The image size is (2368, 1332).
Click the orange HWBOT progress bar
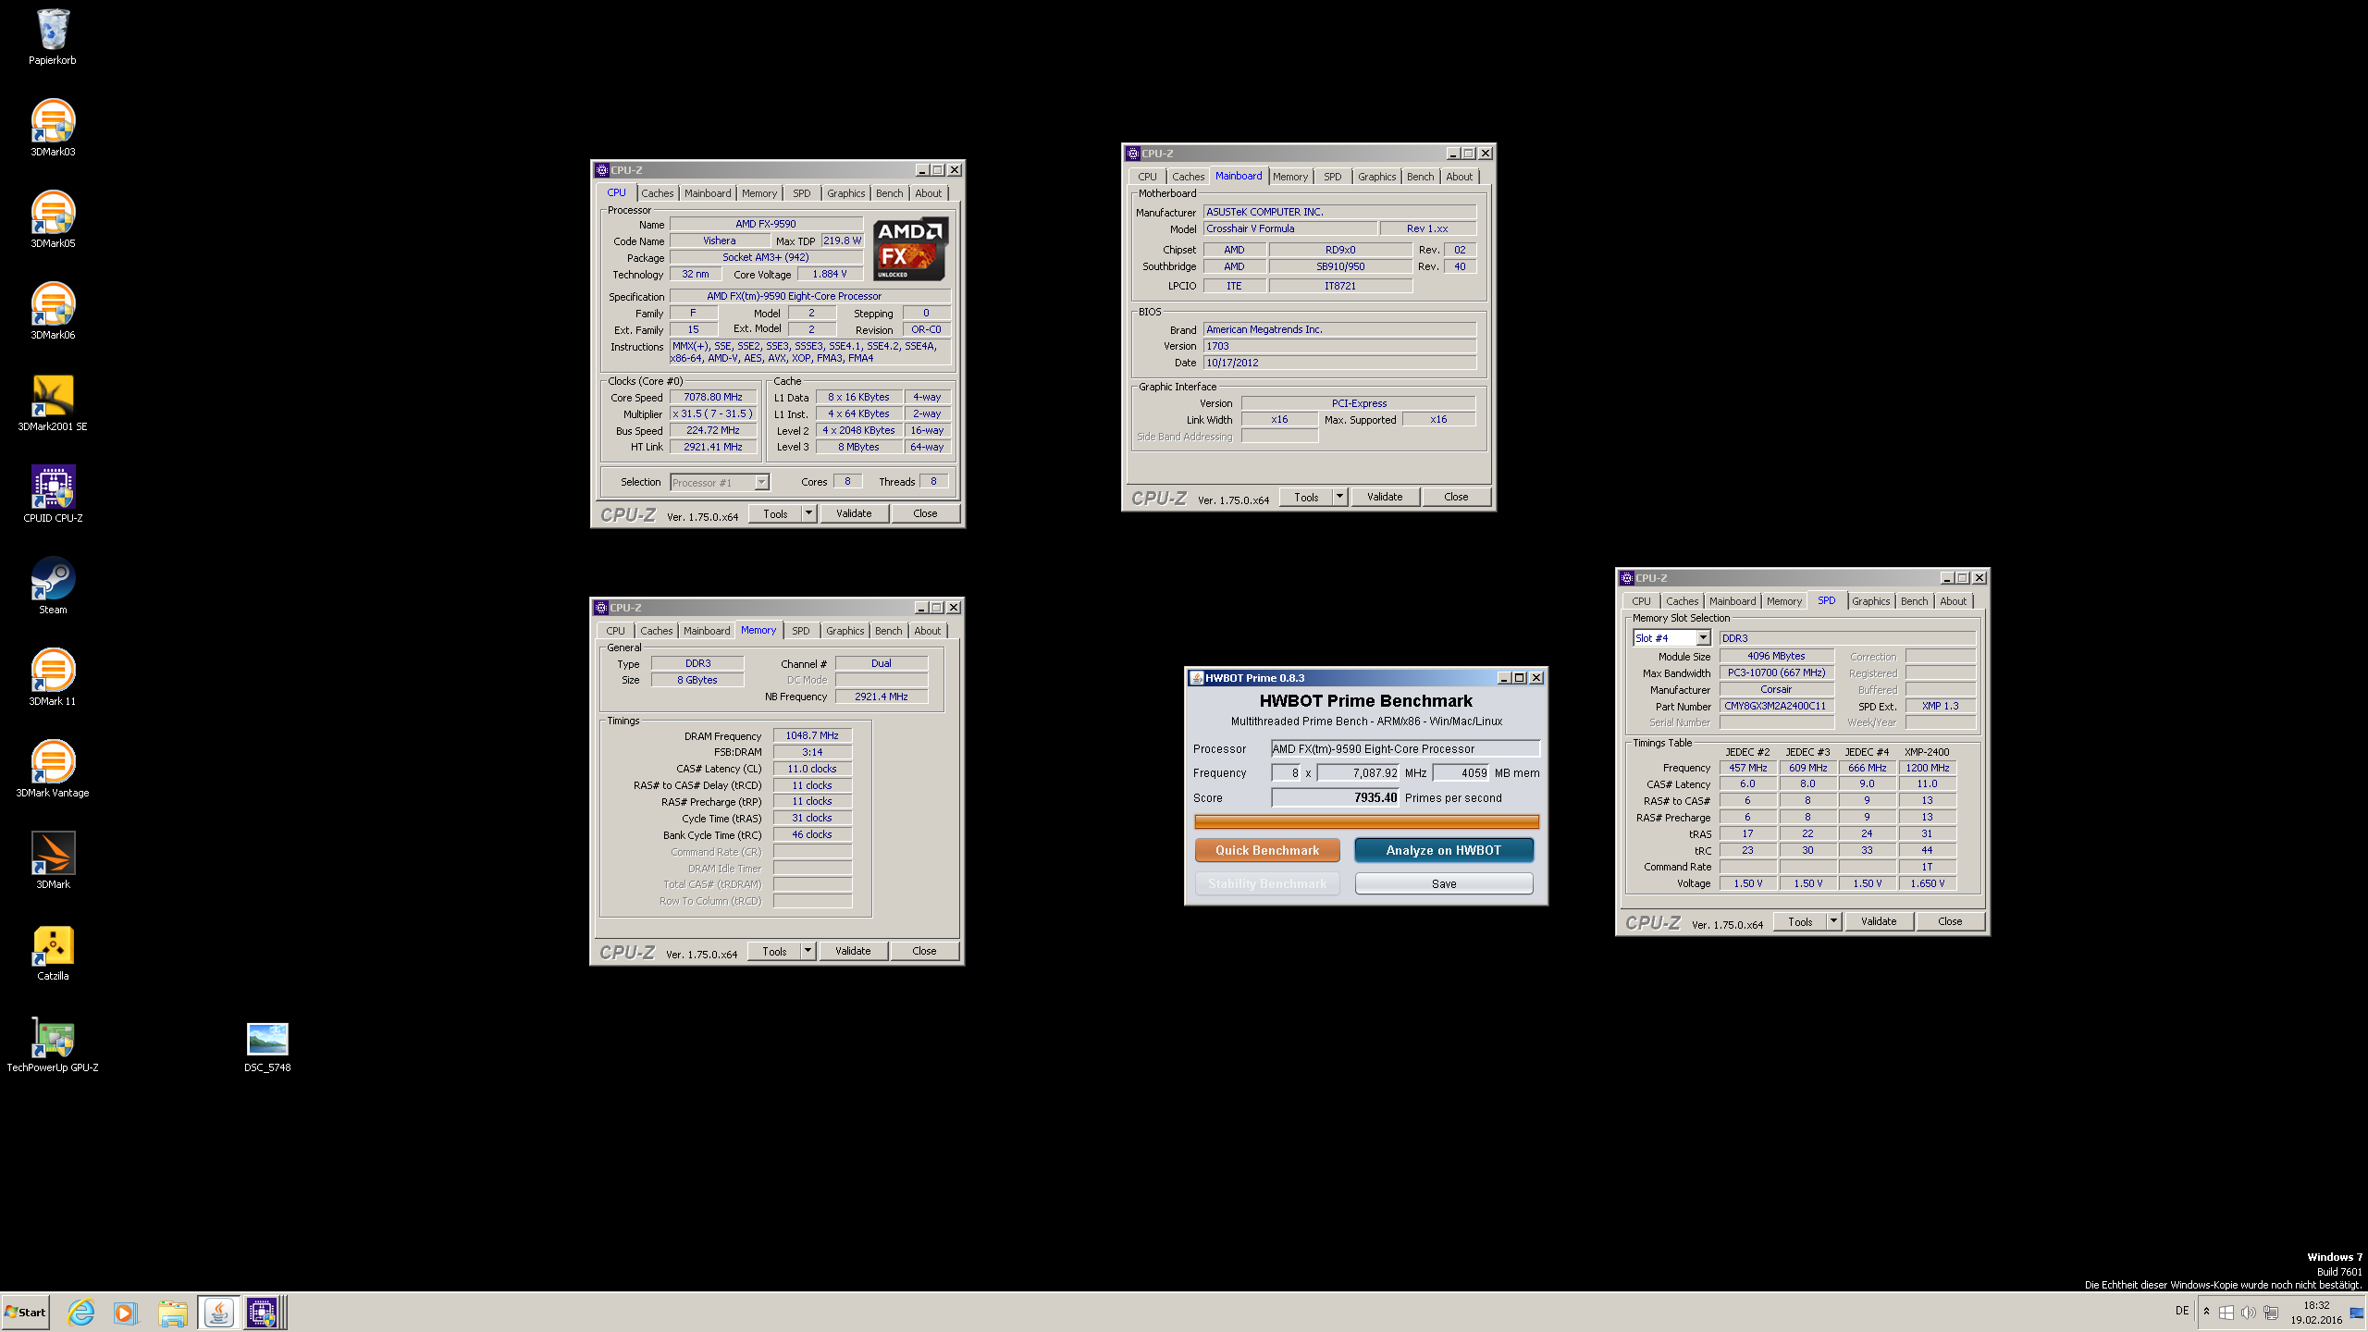coord(1366,821)
